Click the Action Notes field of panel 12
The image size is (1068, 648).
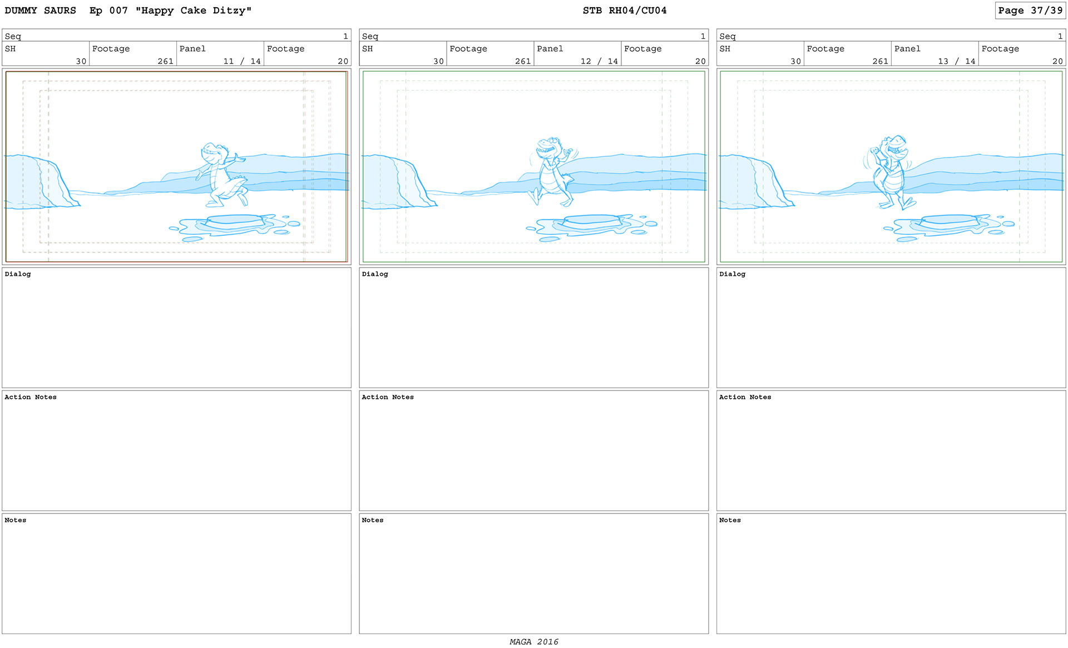click(x=534, y=451)
